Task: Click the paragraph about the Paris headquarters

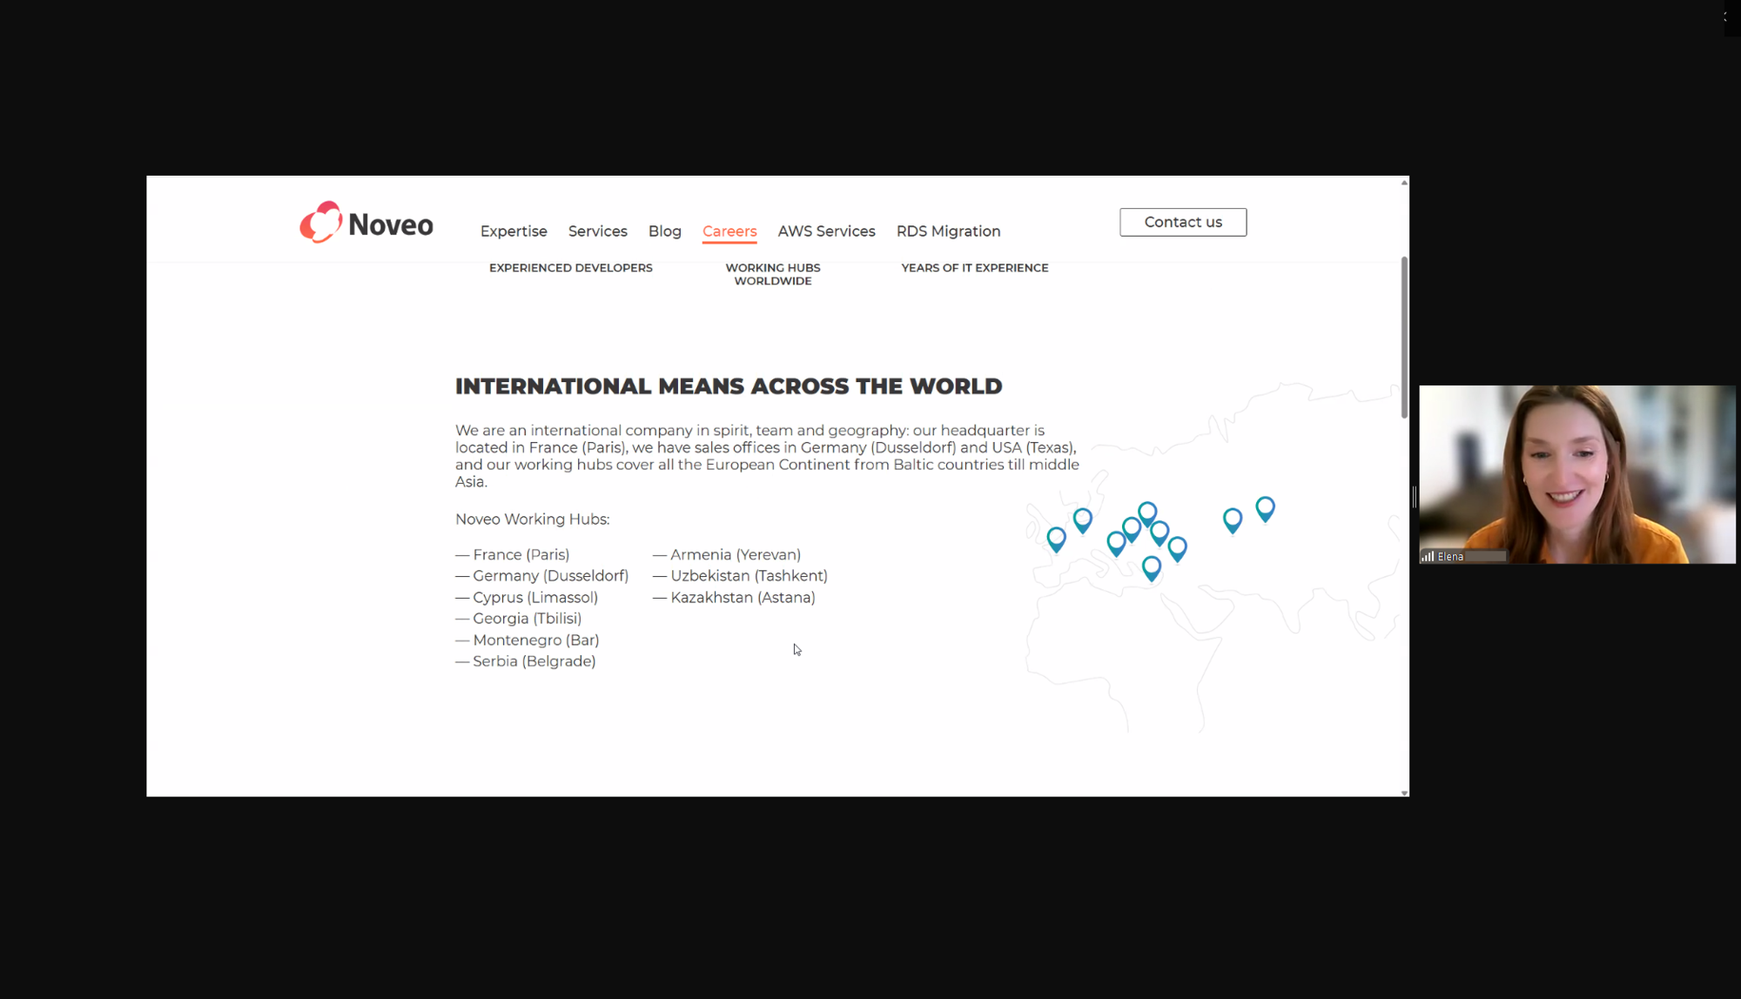Action: pos(767,456)
